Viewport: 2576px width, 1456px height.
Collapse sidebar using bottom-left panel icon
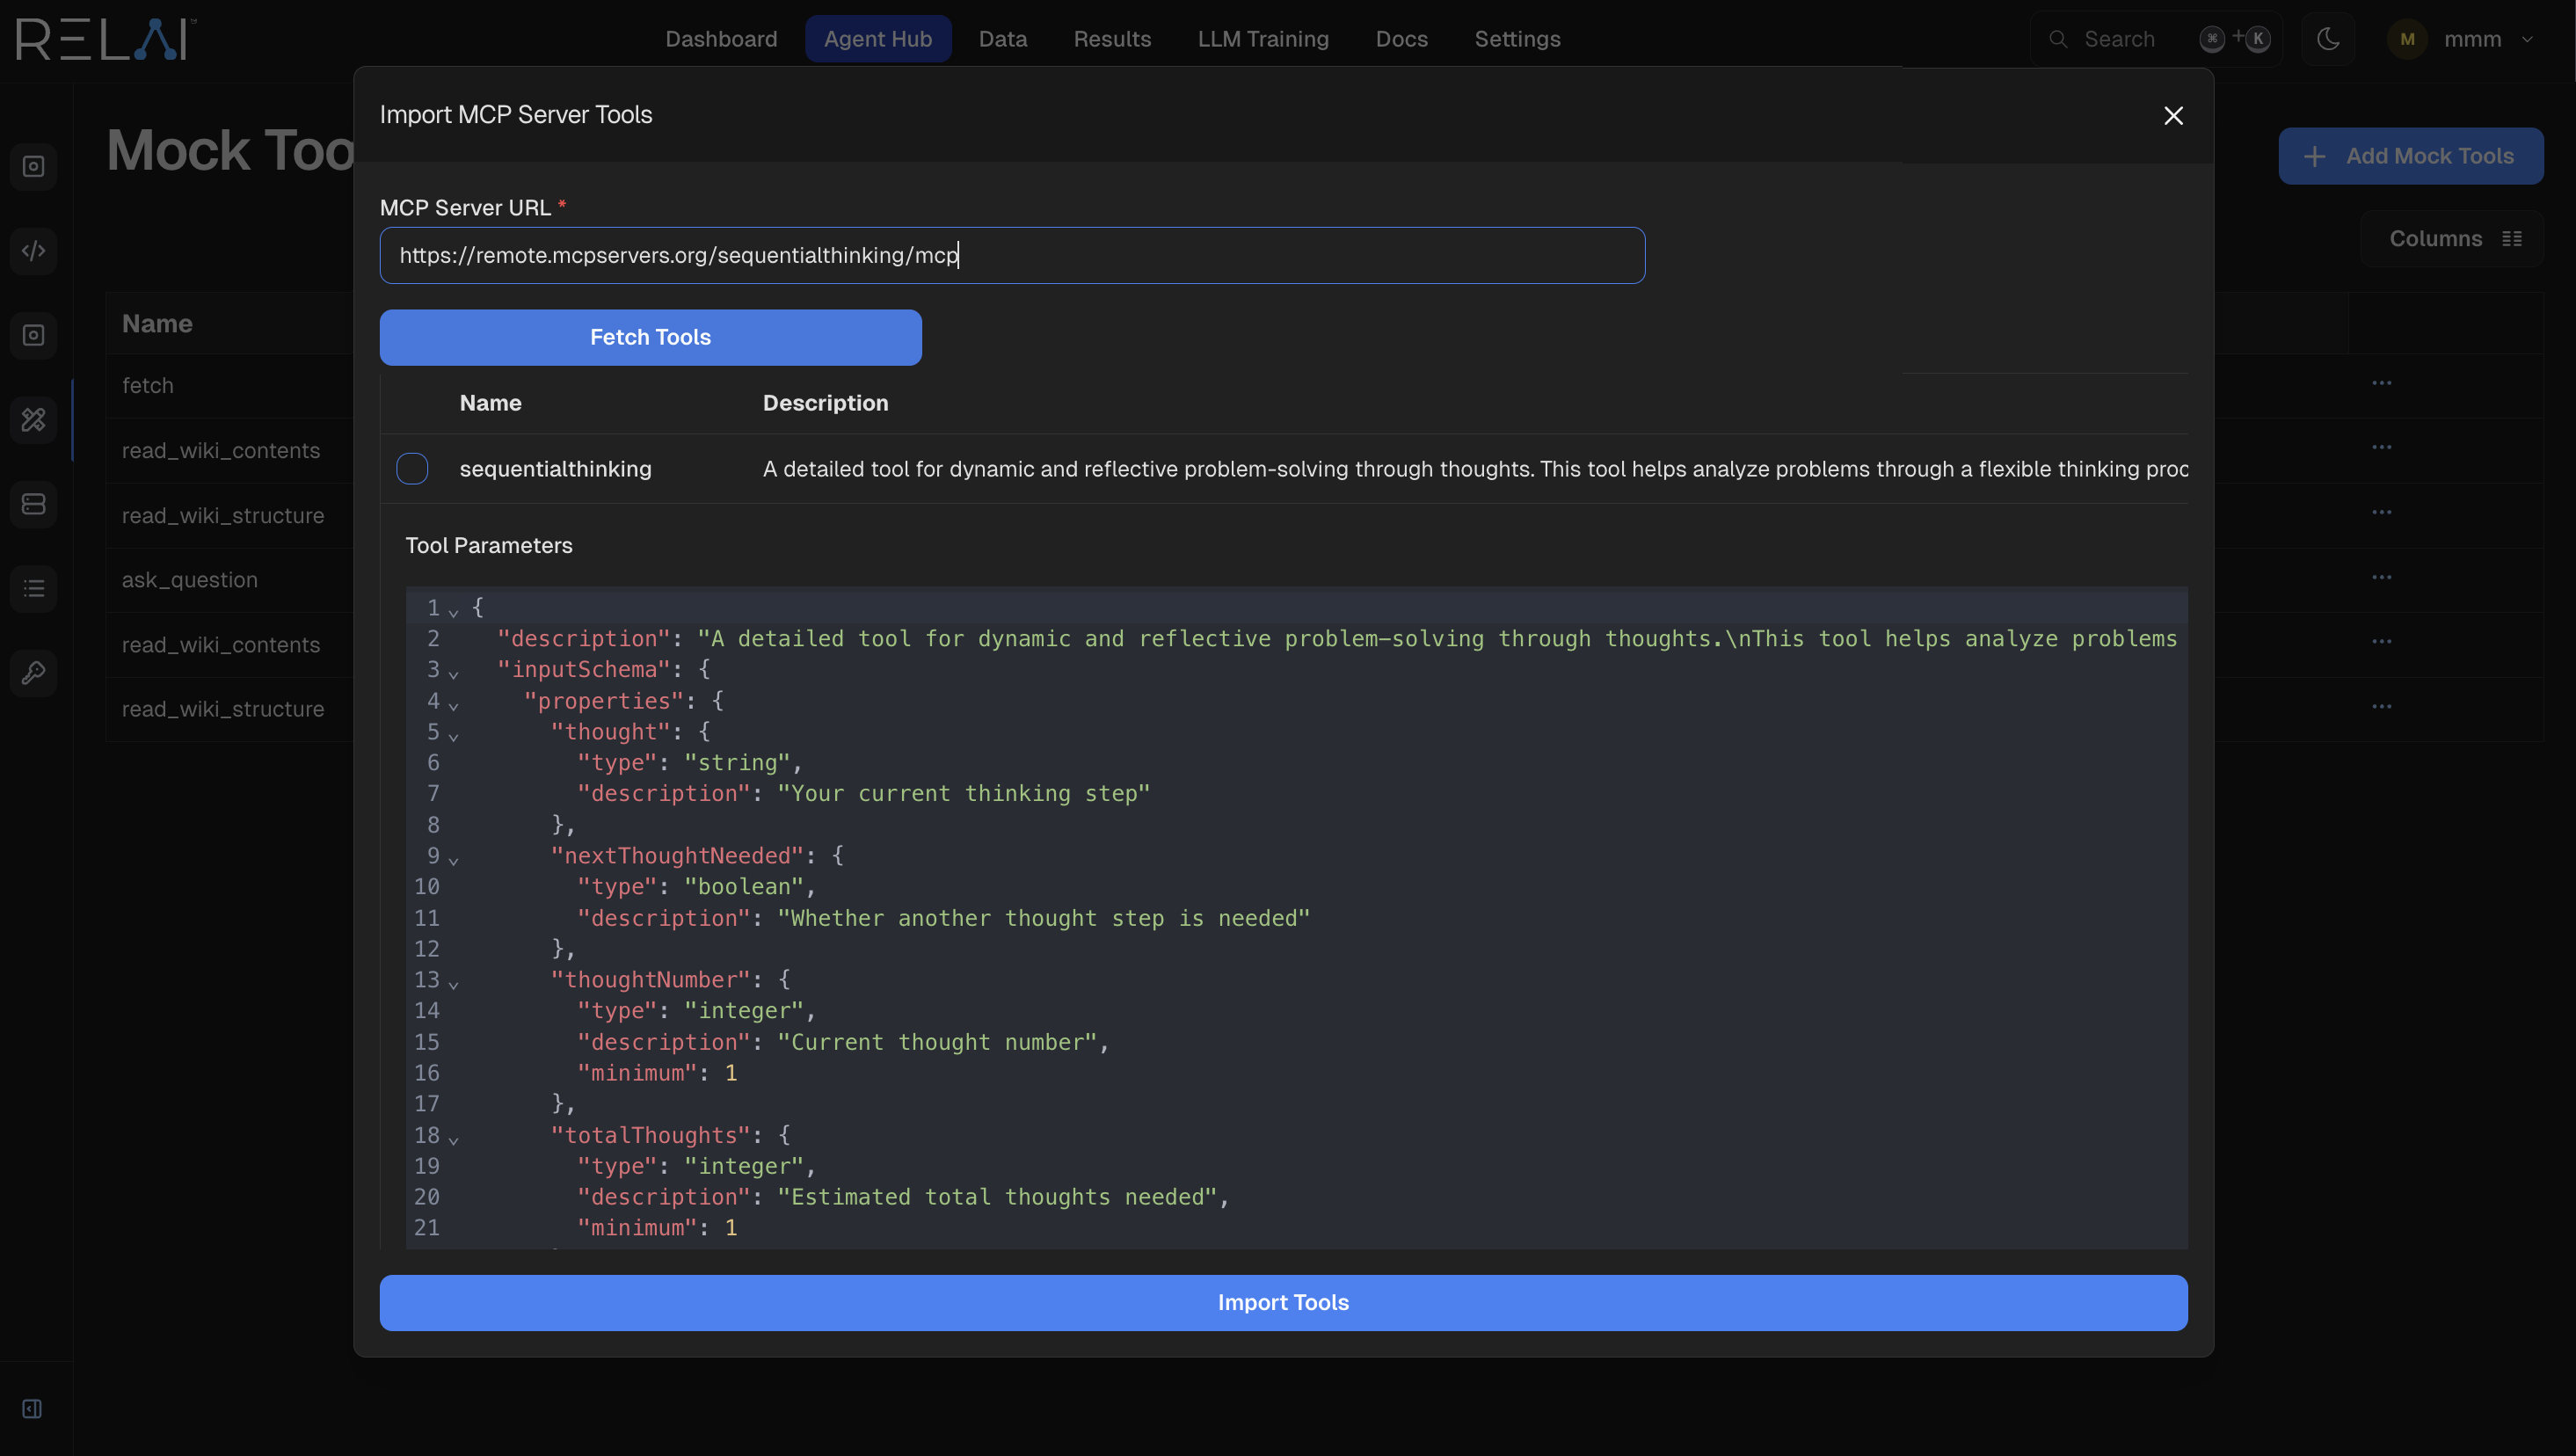[32, 1409]
